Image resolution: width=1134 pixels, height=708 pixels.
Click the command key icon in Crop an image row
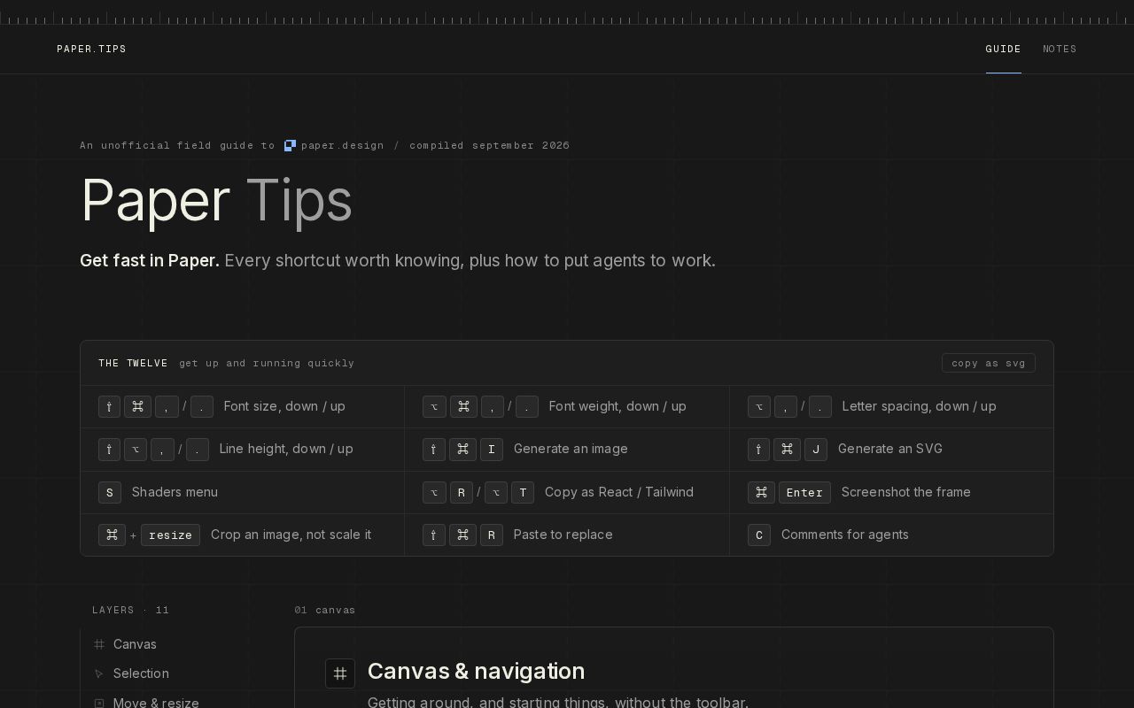click(112, 535)
